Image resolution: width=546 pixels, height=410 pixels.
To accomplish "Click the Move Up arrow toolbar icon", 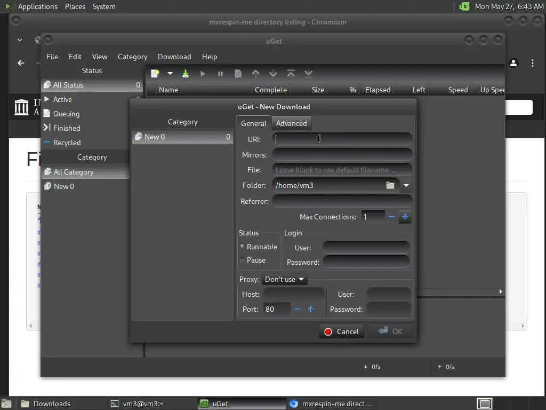I will click(255, 74).
